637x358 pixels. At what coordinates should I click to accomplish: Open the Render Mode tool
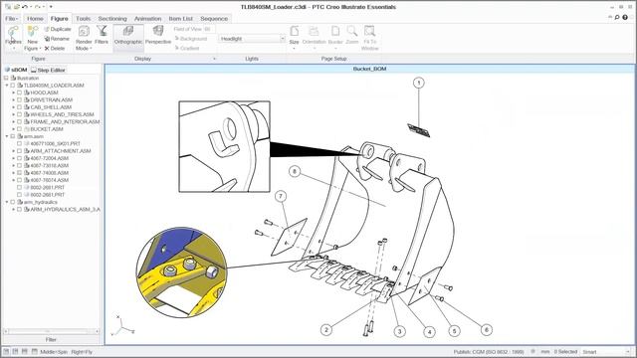tap(84, 38)
